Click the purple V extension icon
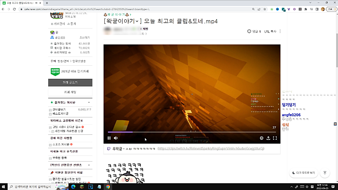The image size is (338, 190). point(289,9)
